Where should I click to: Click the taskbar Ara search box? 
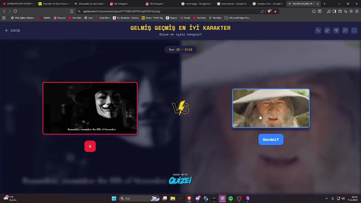point(140,198)
